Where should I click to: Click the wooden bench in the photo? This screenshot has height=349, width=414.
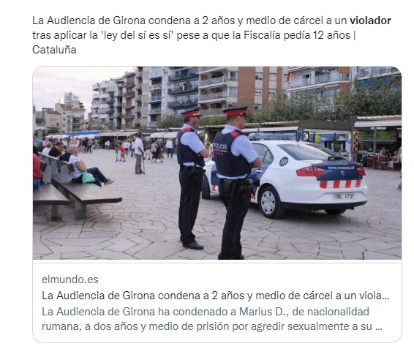(x=77, y=189)
